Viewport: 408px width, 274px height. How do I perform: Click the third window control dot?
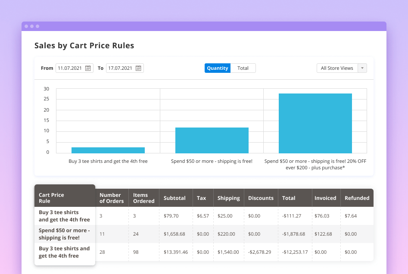(x=37, y=26)
